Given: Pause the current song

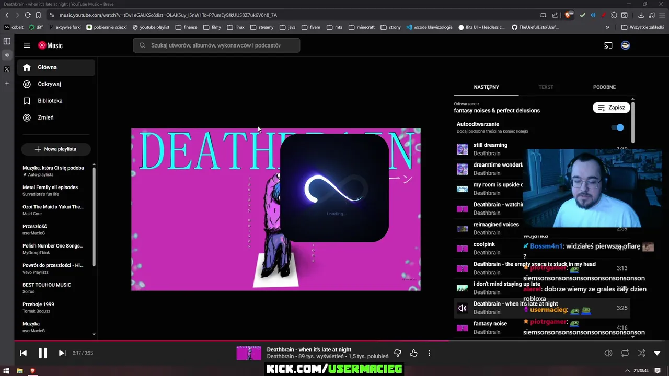Looking at the screenshot, I should [x=43, y=353].
